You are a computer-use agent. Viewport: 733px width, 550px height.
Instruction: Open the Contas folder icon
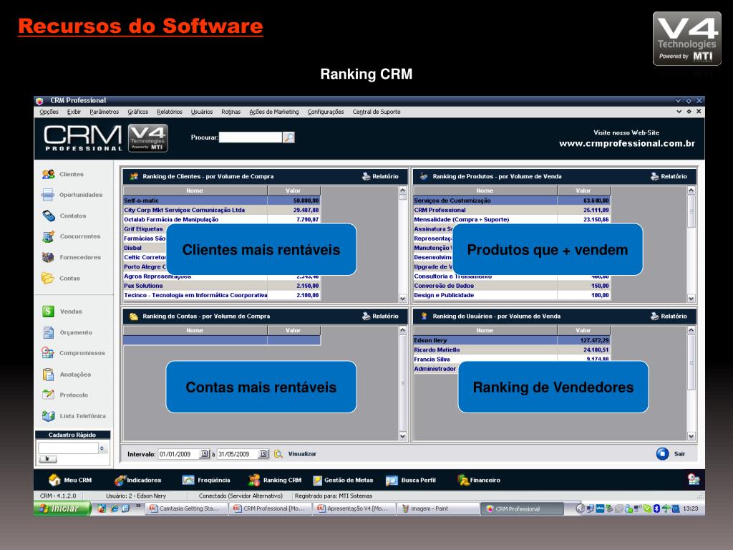click(x=48, y=278)
